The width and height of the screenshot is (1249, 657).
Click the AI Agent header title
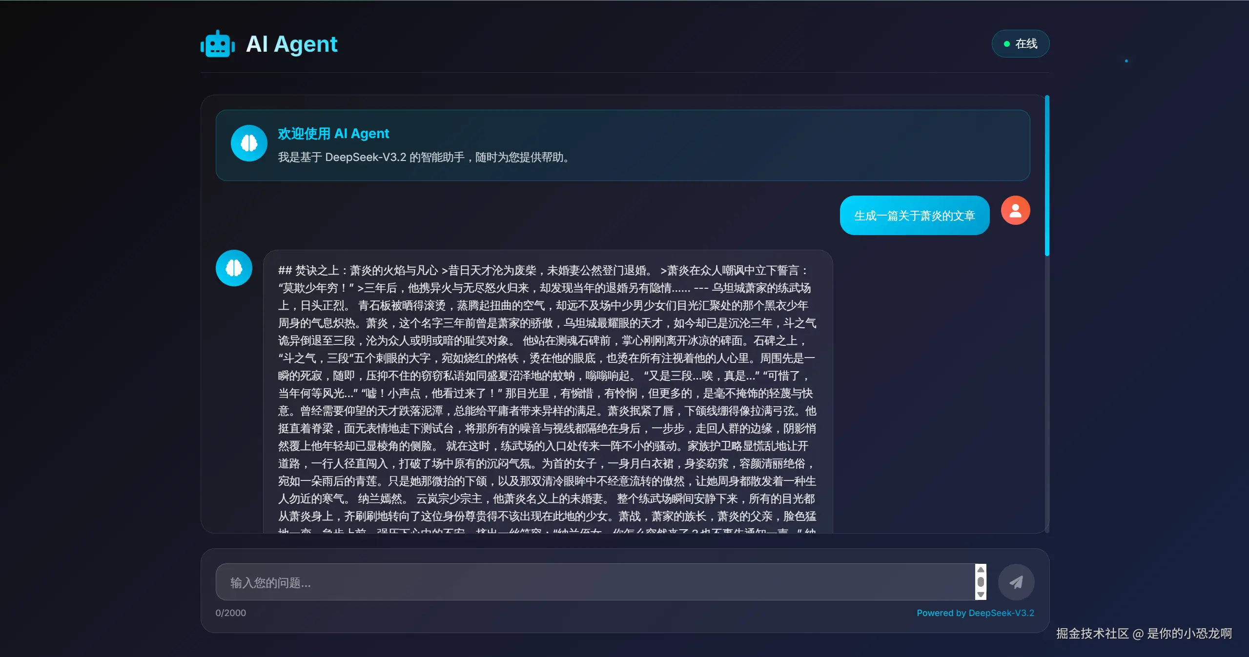(x=291, y=44)
